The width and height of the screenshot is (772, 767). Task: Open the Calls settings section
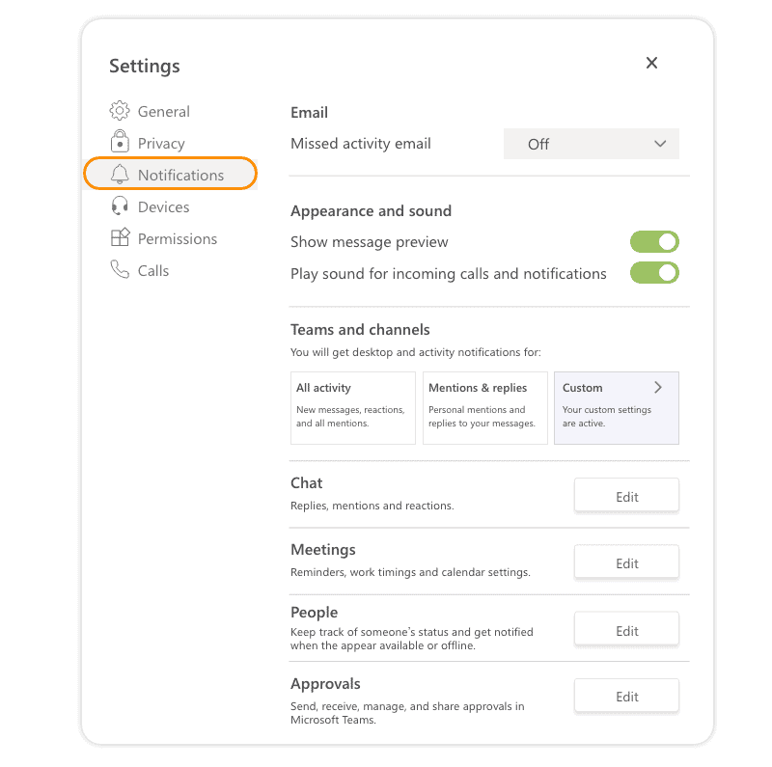tap(153, 271)
